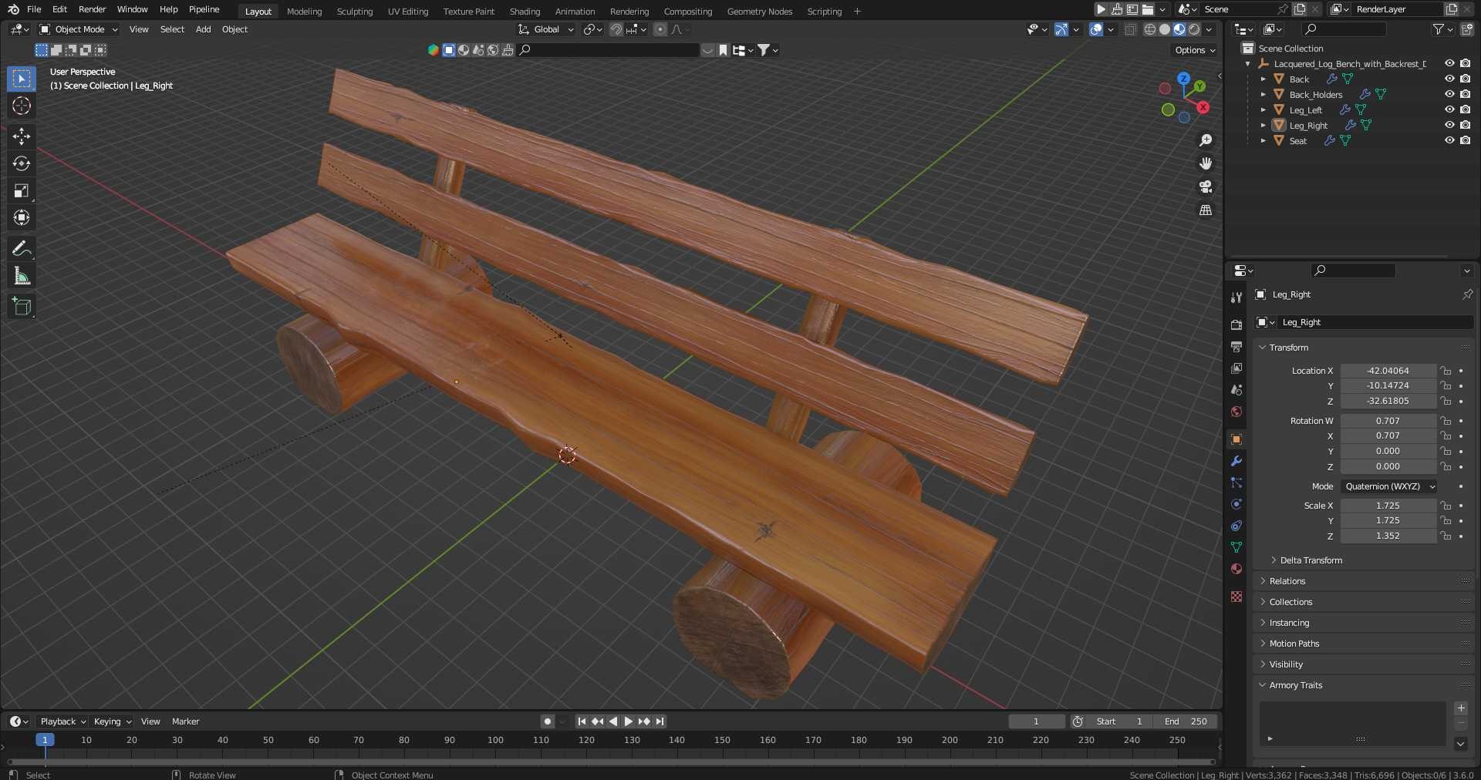1481x780 pixels.
Task: Click the Playback button in timeline
Action: (62, 721)
